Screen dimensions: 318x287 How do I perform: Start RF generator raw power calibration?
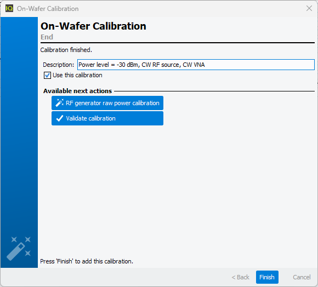pyautogui.click(x=107, y=103)
